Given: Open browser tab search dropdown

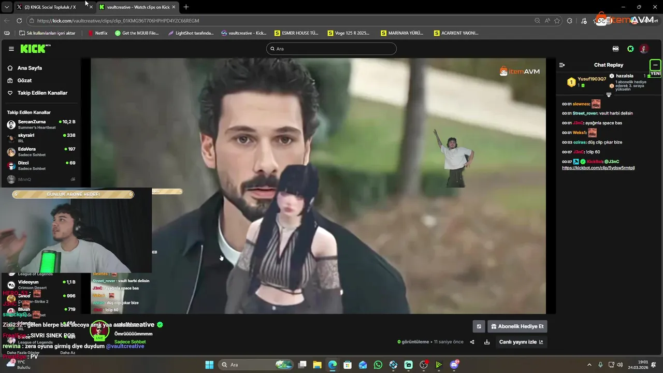Looking at the screenshot, I should click(6, 7).
